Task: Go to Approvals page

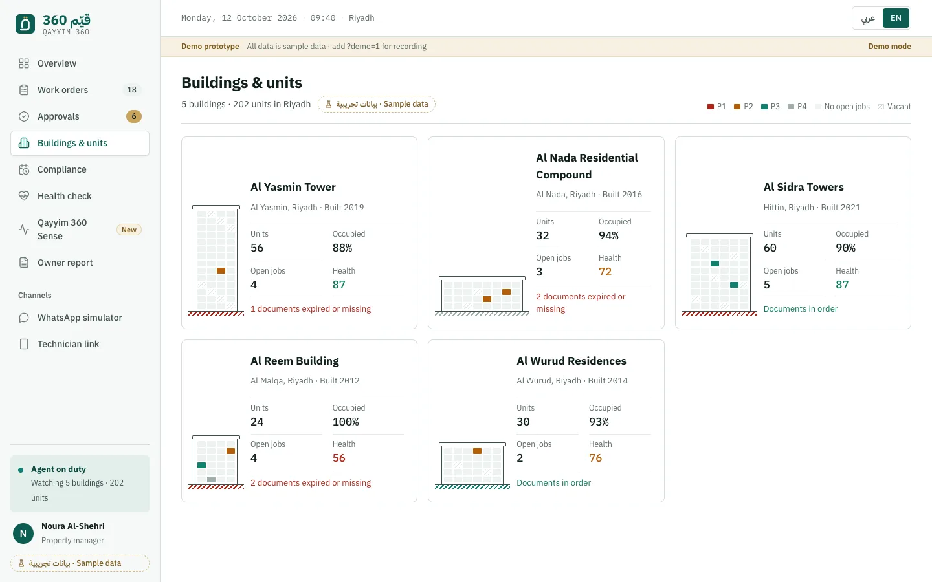Action: click(80, 116)
